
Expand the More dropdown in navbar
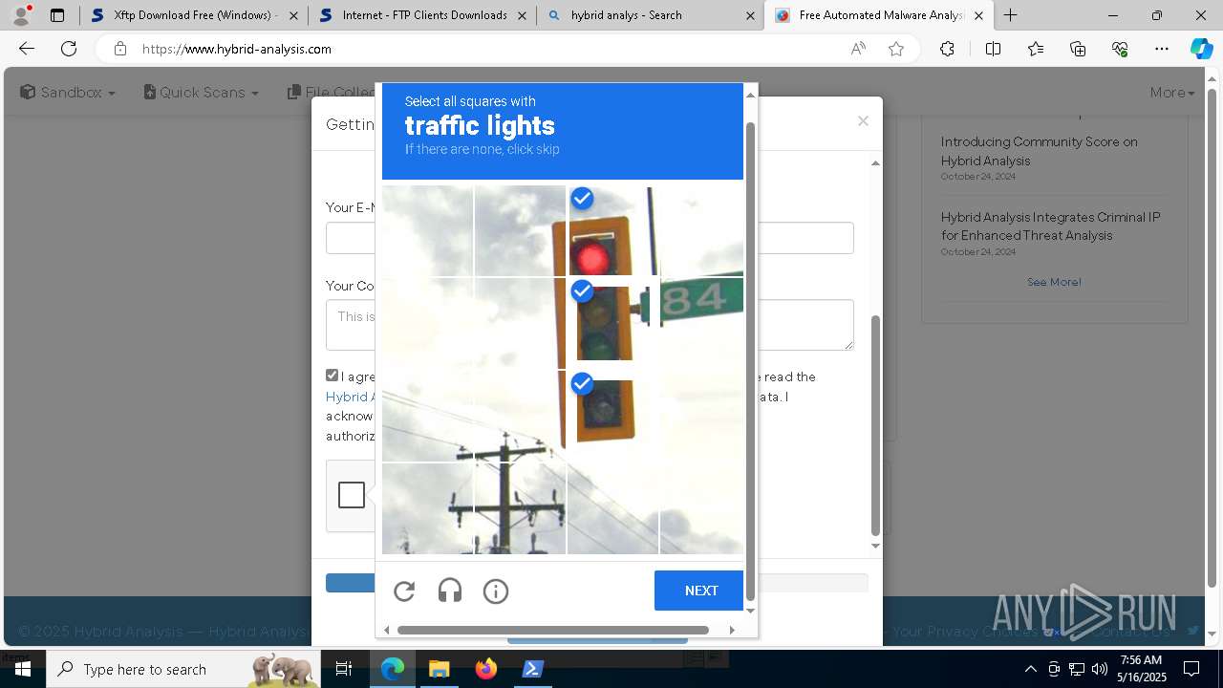pyautogui.click(x=1172, y=92)
